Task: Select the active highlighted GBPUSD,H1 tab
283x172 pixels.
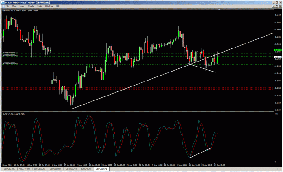Action: tap(101, 169)
